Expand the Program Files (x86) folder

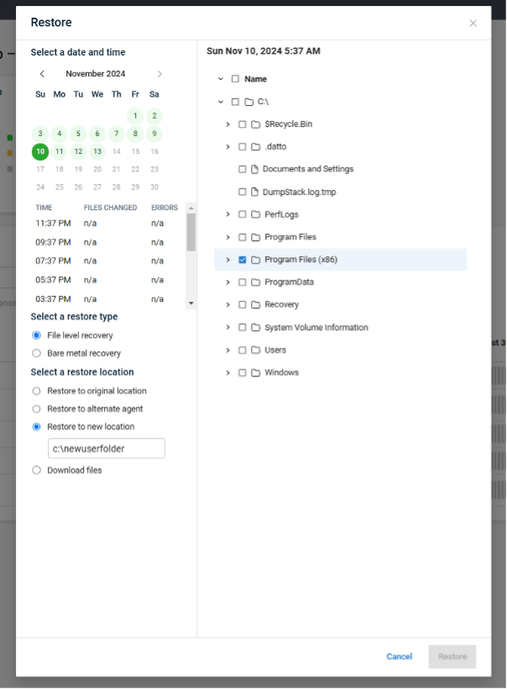pos(227,260)
